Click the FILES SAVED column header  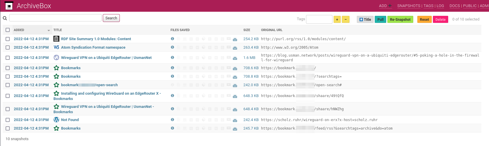180,30
